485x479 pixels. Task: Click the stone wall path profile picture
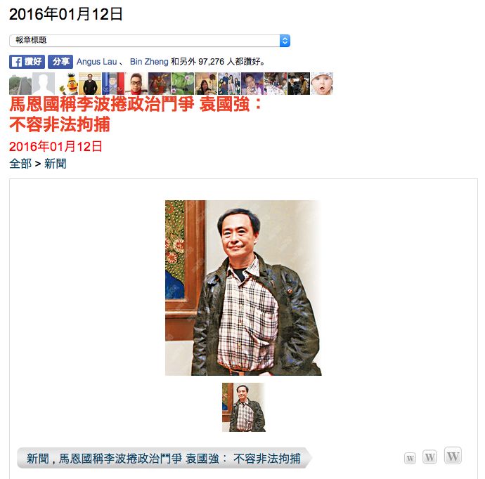[x=20, y=84]
